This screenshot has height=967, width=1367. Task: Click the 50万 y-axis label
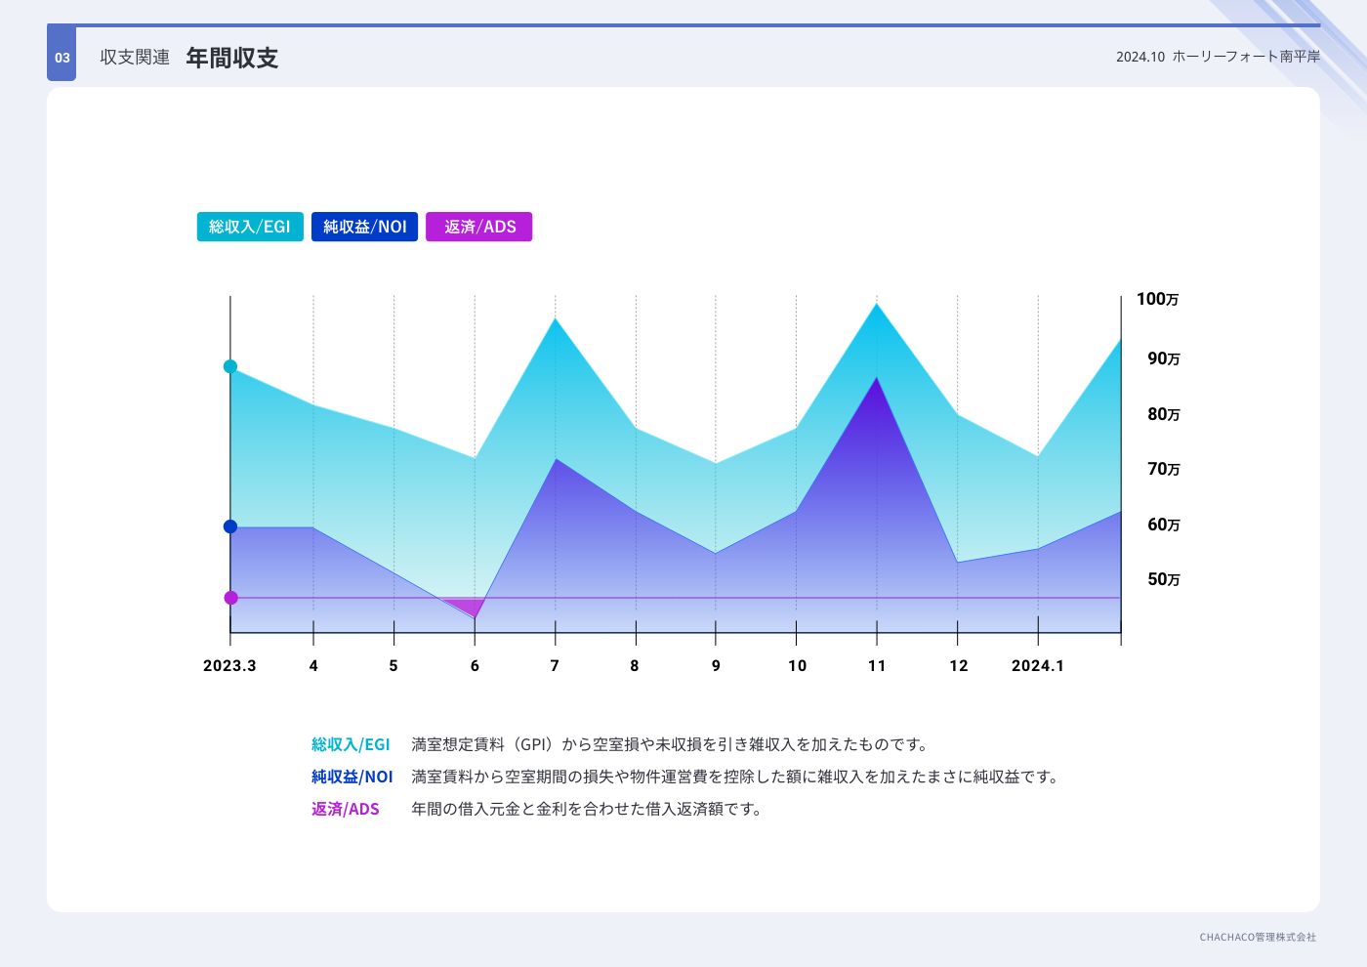(1163, 580)
